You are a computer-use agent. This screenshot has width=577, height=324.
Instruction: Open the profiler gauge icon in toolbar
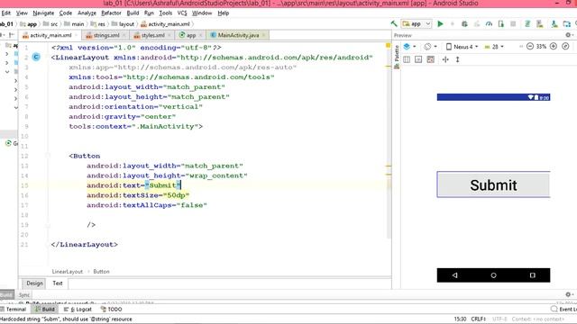coord(489,24)
